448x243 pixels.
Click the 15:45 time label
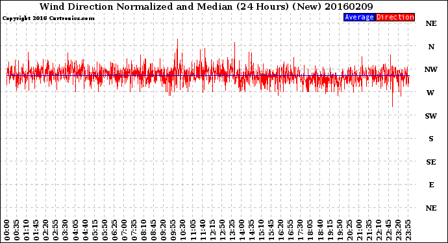[271, 230]
